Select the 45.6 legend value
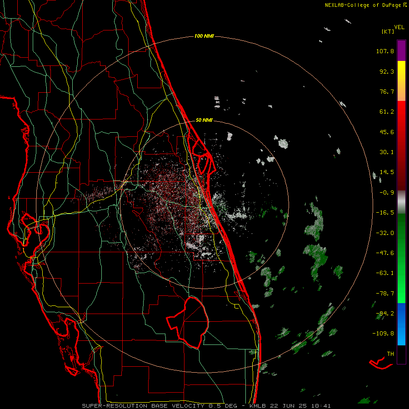This screenshot has width=409, height=409. [387, 132]
